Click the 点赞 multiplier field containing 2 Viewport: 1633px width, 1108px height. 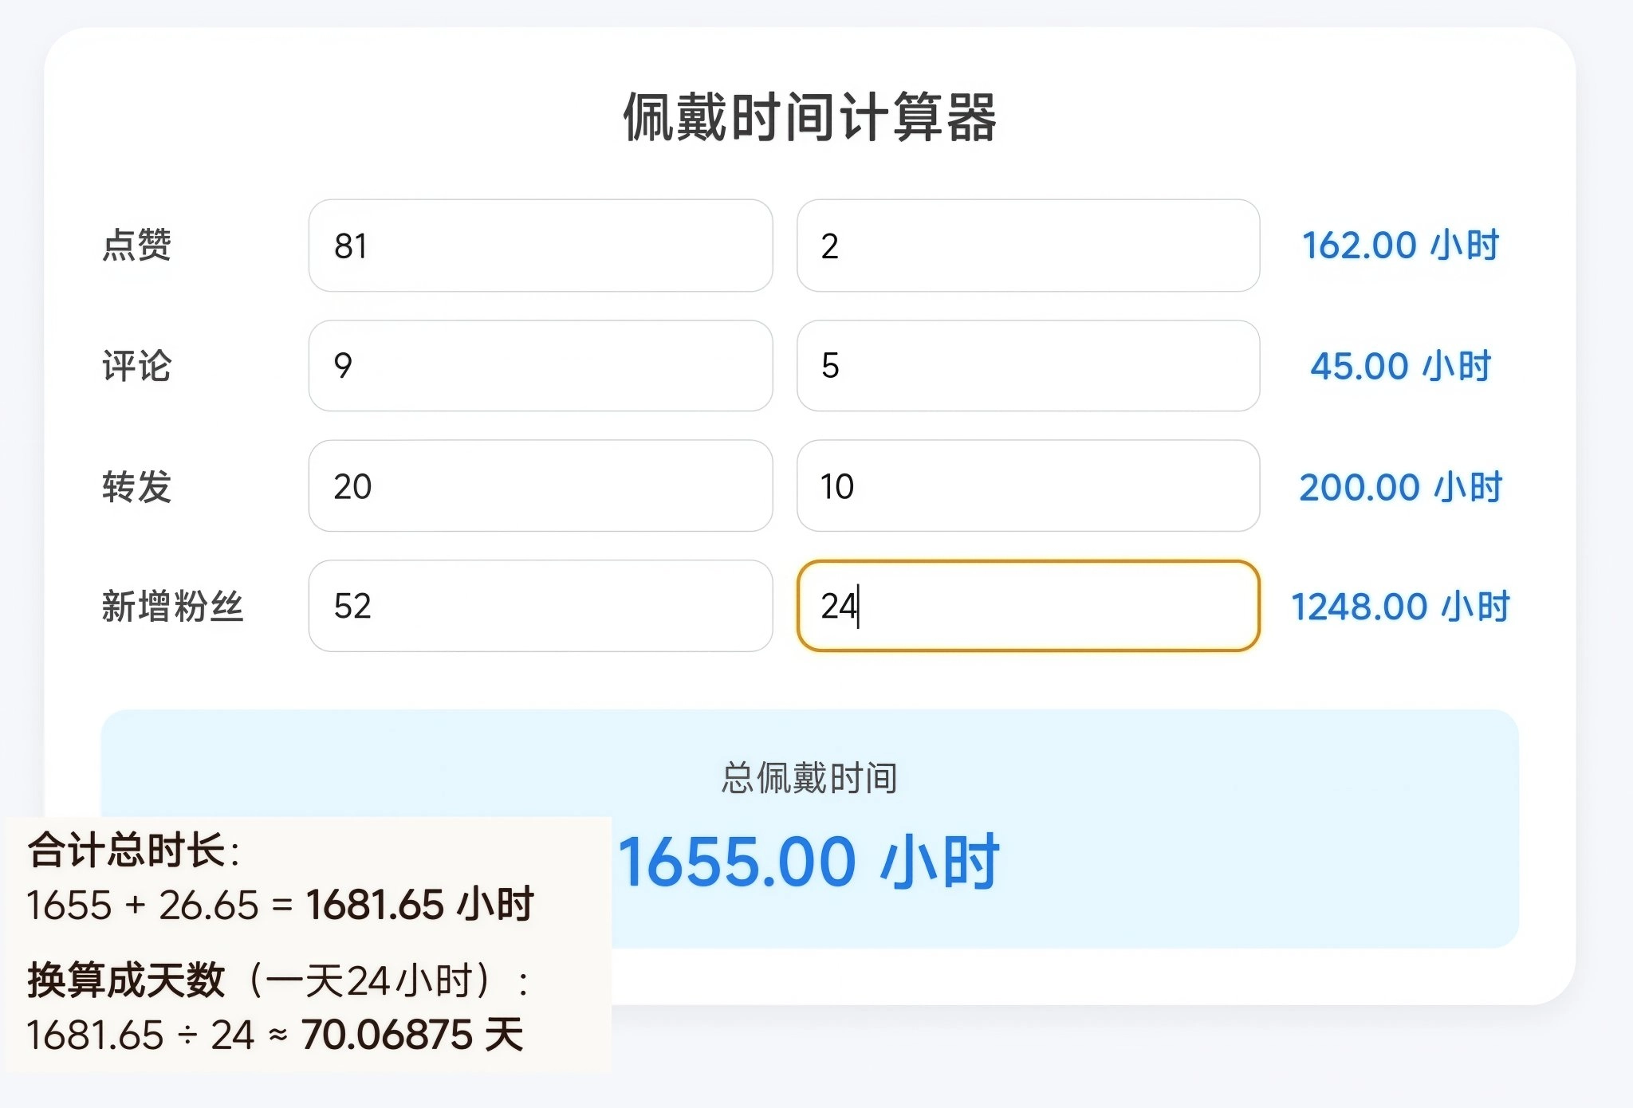point(1028,246)
